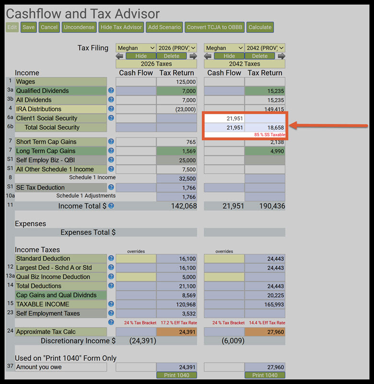
Task: Open help icon next to Income Total $
Action: pos(111,206)
